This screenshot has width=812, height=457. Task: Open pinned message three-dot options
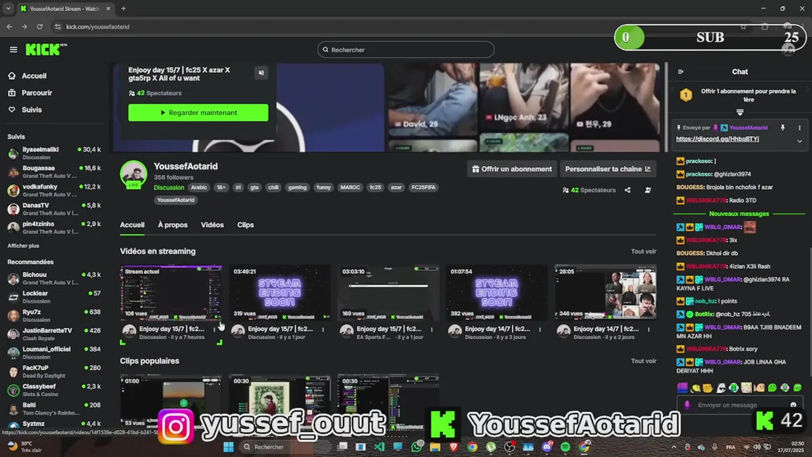pos(799,128)
